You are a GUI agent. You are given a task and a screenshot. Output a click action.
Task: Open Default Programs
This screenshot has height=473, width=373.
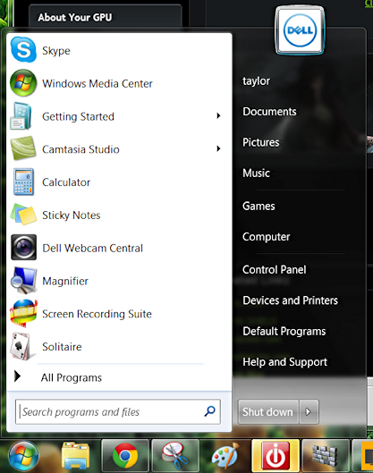point(284,331)
